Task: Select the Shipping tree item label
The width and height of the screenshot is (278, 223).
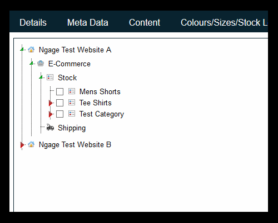Action: [x=72, y=128]
